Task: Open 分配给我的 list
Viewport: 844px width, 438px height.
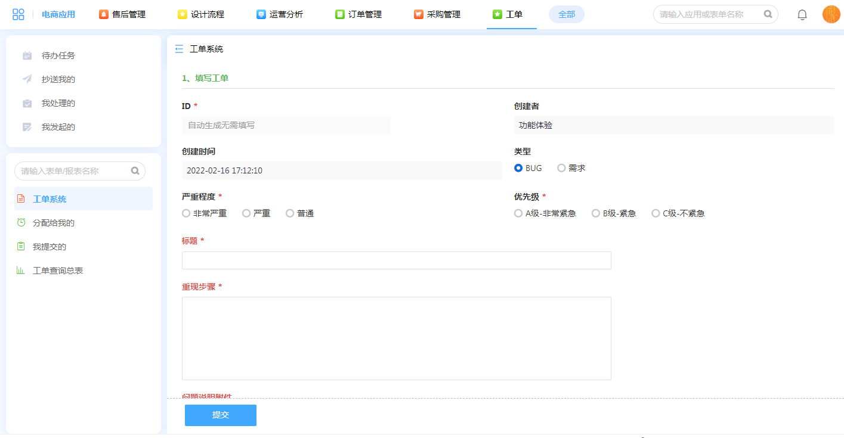Action: pos(53,223)
